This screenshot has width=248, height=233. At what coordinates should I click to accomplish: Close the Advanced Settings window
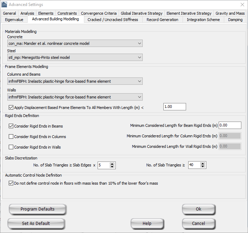point(242,5)
